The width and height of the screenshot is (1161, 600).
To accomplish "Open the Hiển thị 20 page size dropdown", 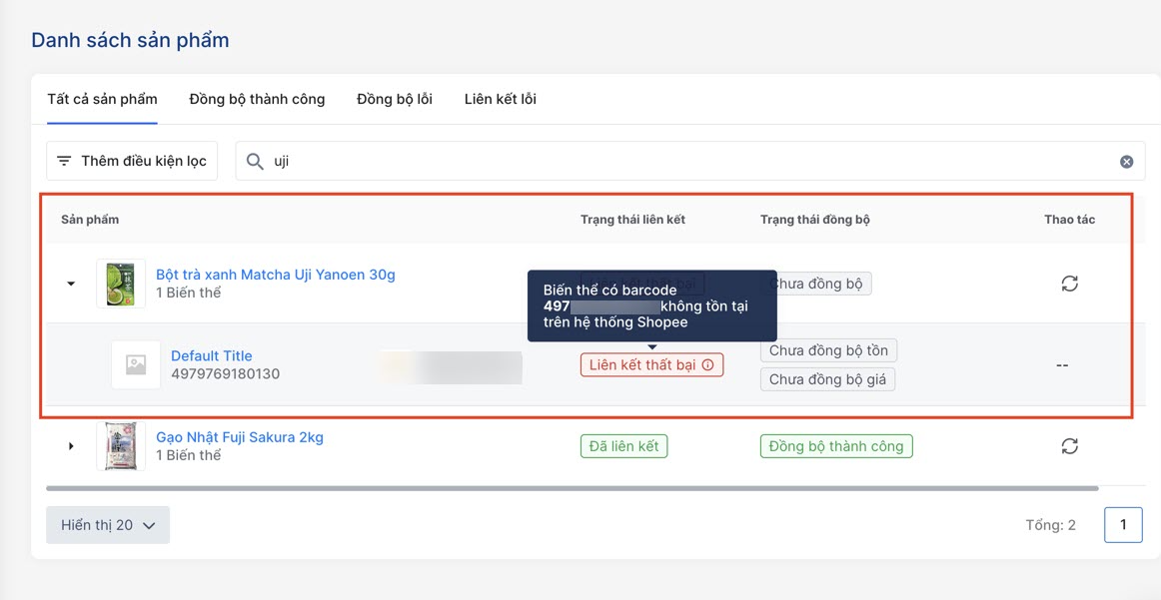I will 108,525.
